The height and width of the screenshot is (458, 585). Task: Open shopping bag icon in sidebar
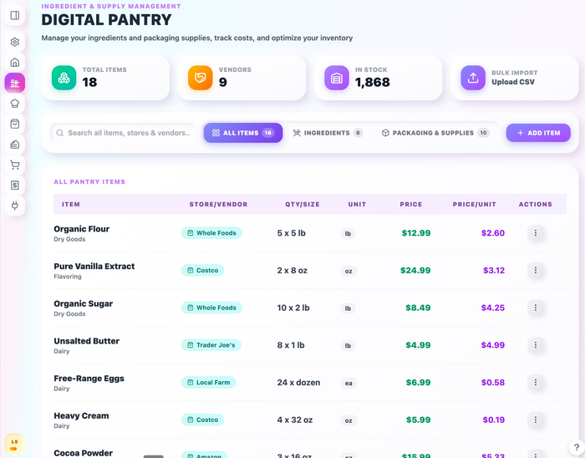coord(15,124)
